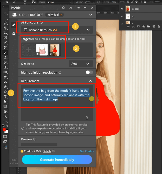162x174 pixels.
Task: Open the Size Ratio Auto dropdown
Action: (81, 64)
